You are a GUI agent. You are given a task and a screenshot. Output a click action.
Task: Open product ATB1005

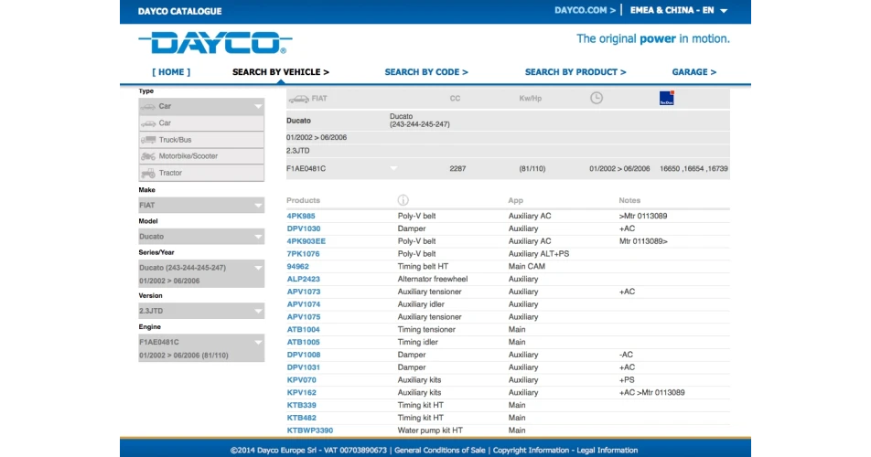304,342
